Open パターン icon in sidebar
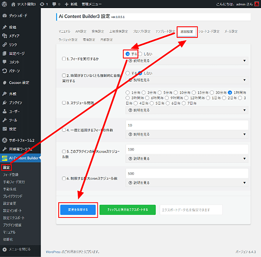 click(x=5, y=71)
